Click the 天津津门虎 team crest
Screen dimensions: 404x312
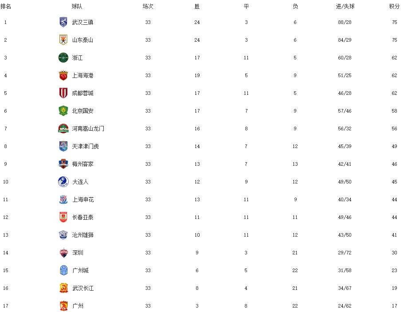(63, 146)
